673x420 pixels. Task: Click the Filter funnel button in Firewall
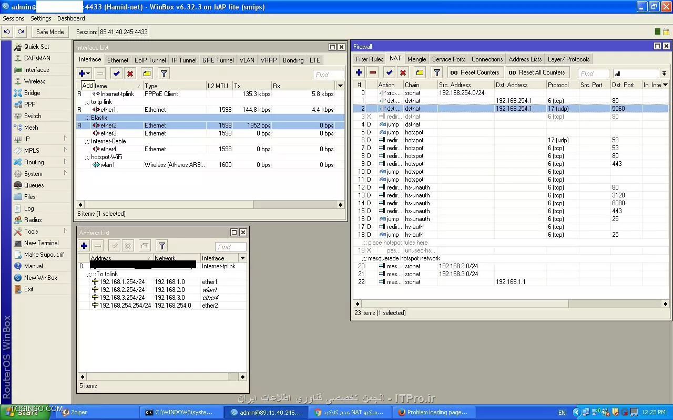[436, 73]
